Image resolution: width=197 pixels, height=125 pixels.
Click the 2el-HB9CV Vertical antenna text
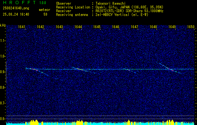122,15
